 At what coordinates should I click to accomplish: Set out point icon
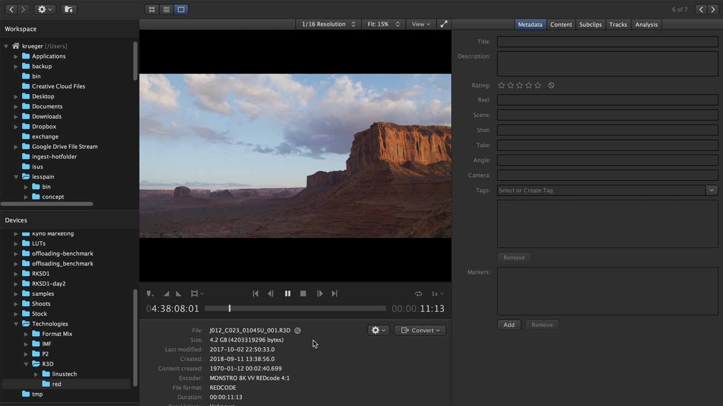click(x=178, y=294)
